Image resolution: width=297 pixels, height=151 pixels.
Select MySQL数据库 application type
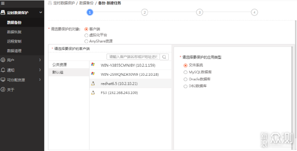[x=186, y=72]
